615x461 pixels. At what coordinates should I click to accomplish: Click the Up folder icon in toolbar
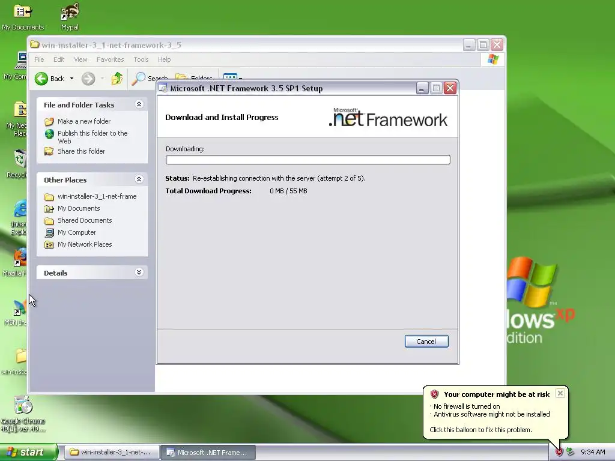pyautogui.click(x=117, y=79)
